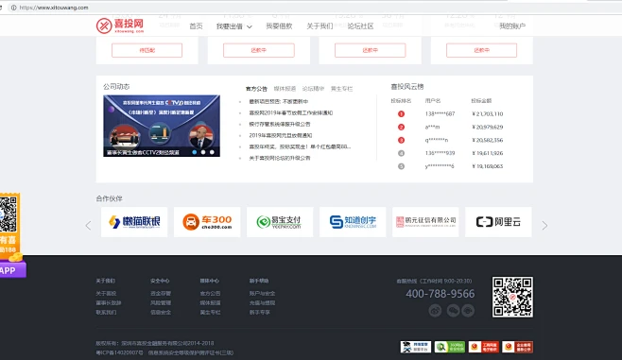Open 风险管理 in the footer

161,303
